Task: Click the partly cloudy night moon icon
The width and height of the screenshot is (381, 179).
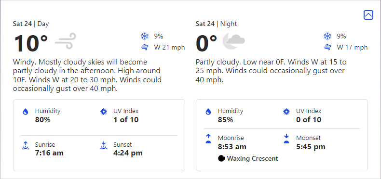Action: point(233,41)
